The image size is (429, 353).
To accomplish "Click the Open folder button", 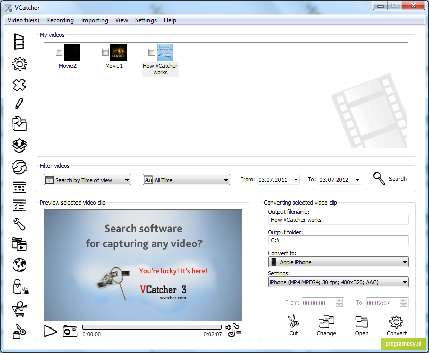I will [362, 325].
